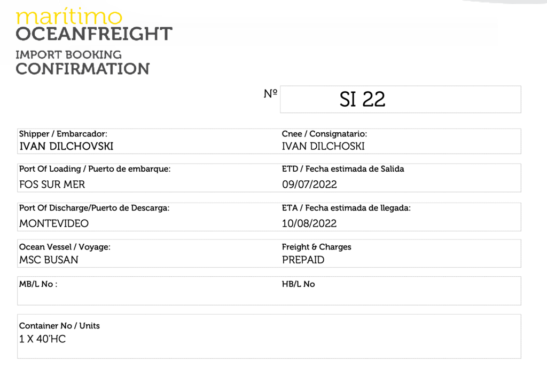Select the container units 1 X 40'HC
Image resolution: width=547 pixels, height=377 pixels.
click(x=42, y=339)
